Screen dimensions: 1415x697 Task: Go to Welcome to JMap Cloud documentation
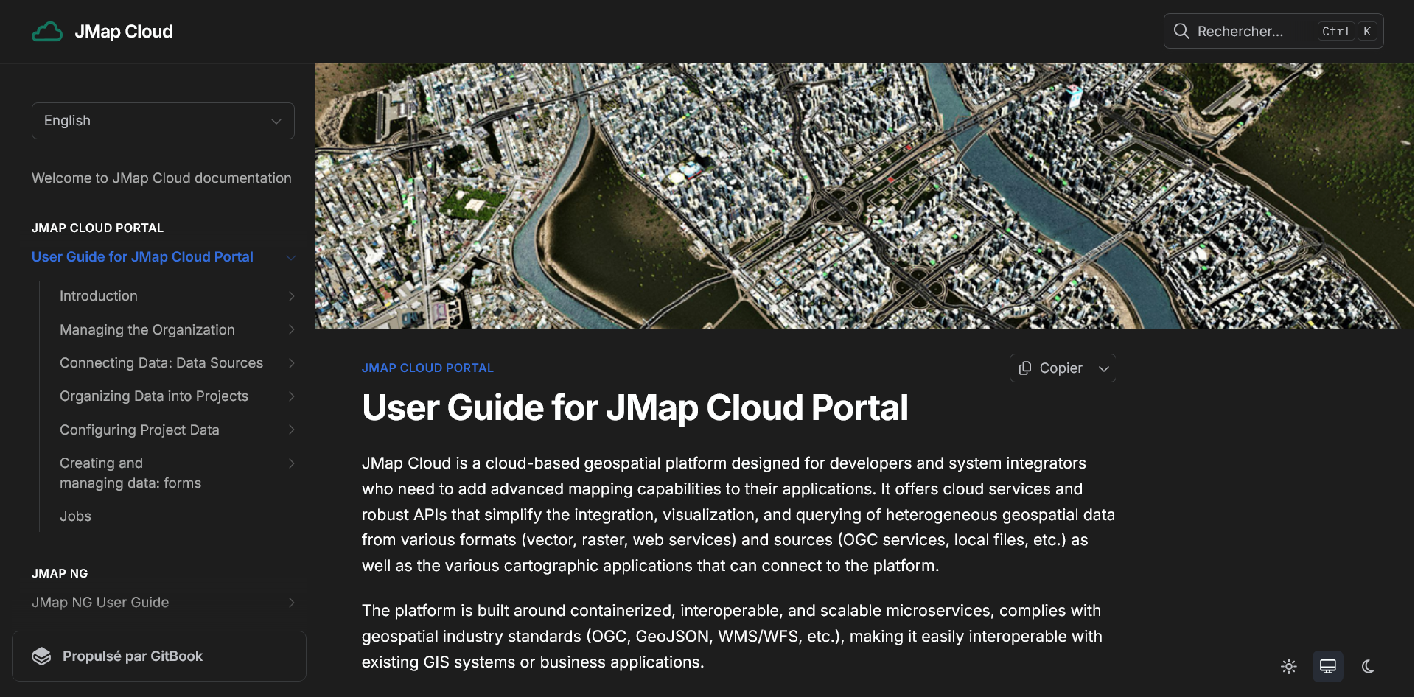pos(161,178)
